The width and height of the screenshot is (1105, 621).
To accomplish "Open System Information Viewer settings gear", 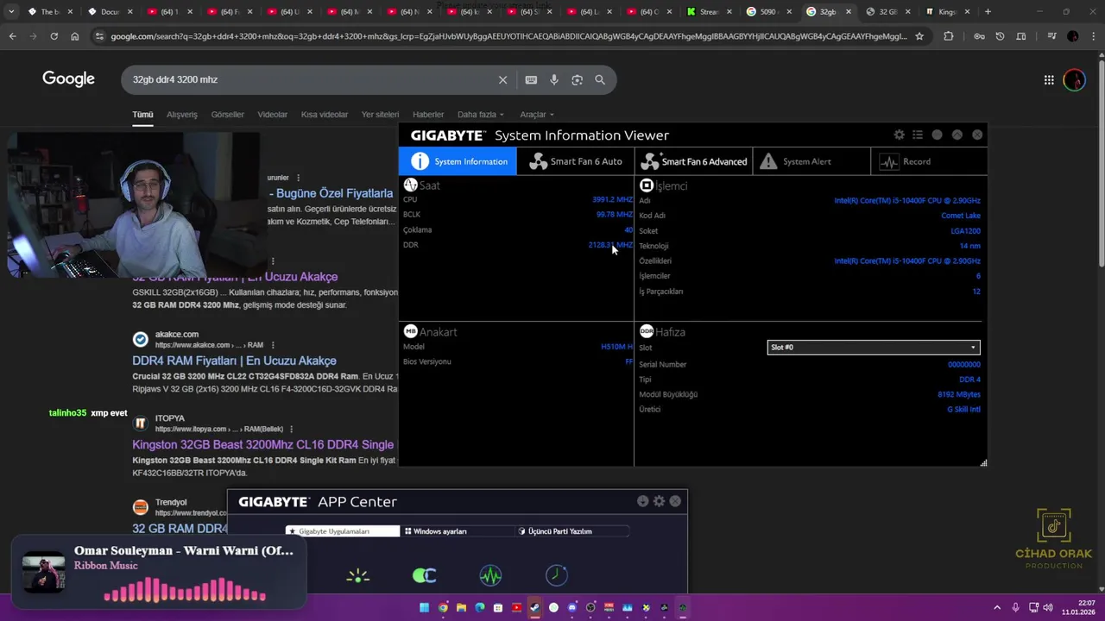I will (x=899, y=135).
